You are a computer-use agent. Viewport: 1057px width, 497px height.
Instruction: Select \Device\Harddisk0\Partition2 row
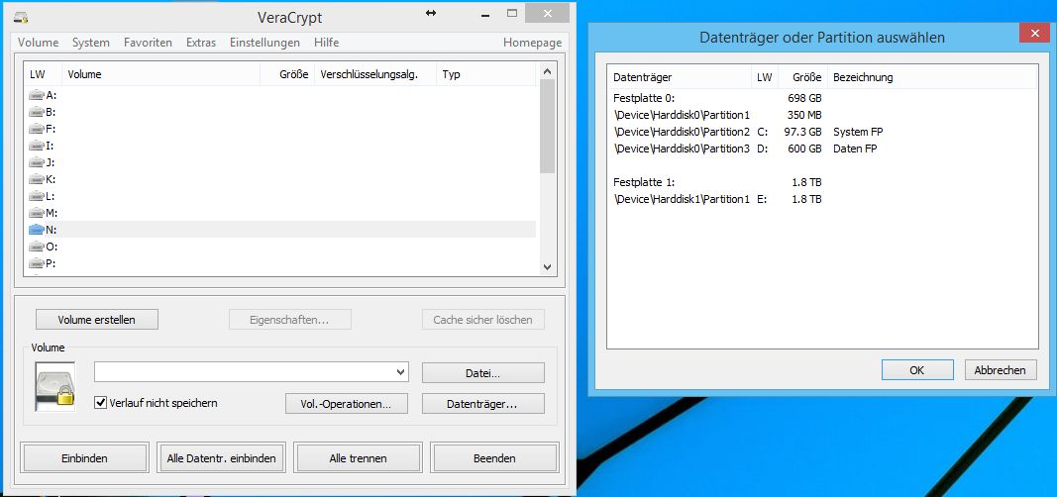[822, 132]
